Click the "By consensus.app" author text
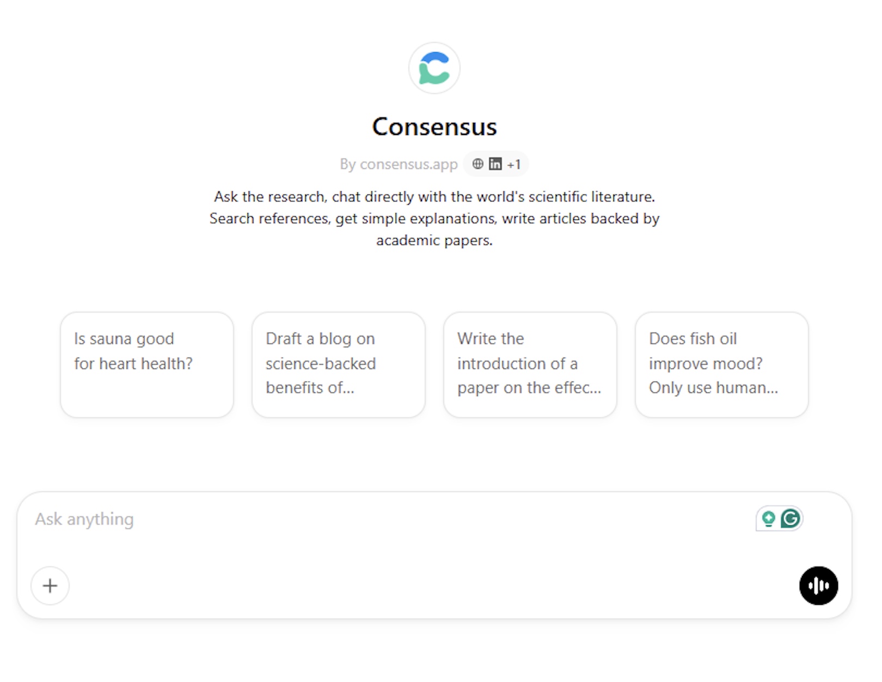 tap(399, 164)
